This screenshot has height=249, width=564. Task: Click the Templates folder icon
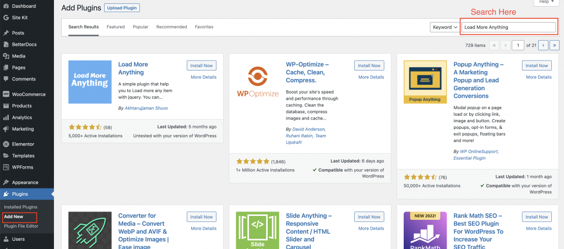coord(6,156)
